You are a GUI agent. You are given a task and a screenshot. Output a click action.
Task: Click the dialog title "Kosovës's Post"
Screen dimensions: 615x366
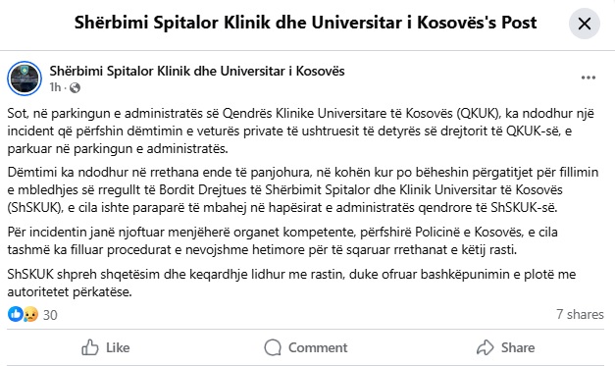[x=477, y=23]
